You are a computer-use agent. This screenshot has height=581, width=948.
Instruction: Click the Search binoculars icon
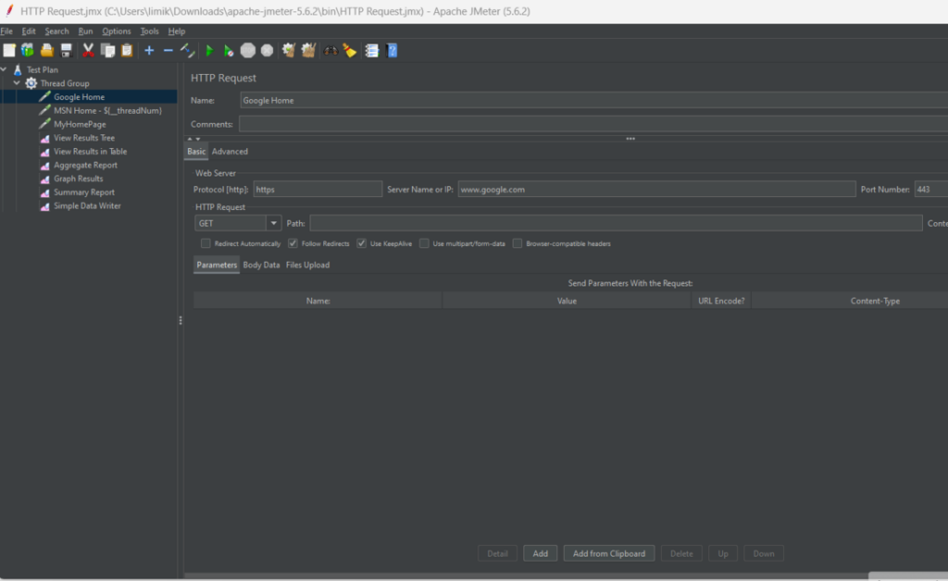tap(330, 51)
